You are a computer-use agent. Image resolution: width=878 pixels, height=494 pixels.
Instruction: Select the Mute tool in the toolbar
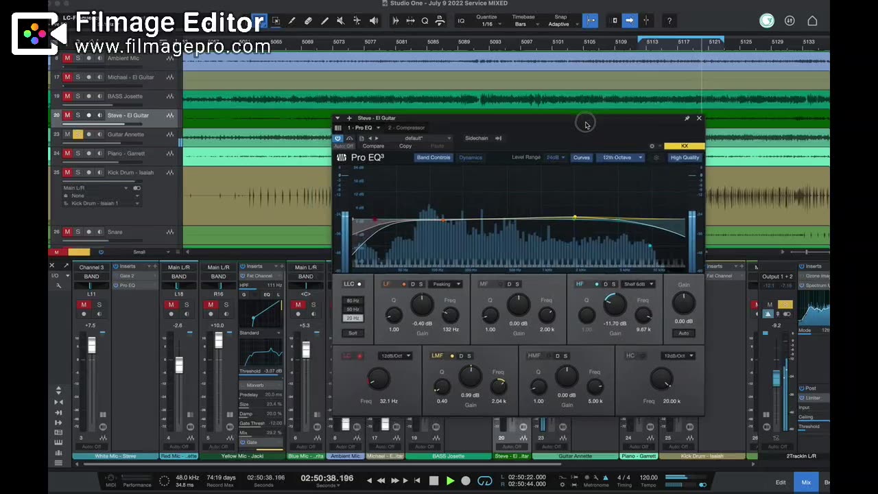point(341,21)
